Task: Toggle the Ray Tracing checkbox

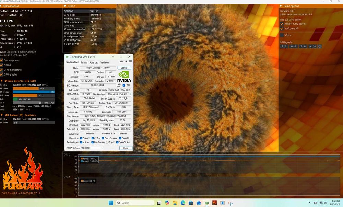Action: coord(93,142)
